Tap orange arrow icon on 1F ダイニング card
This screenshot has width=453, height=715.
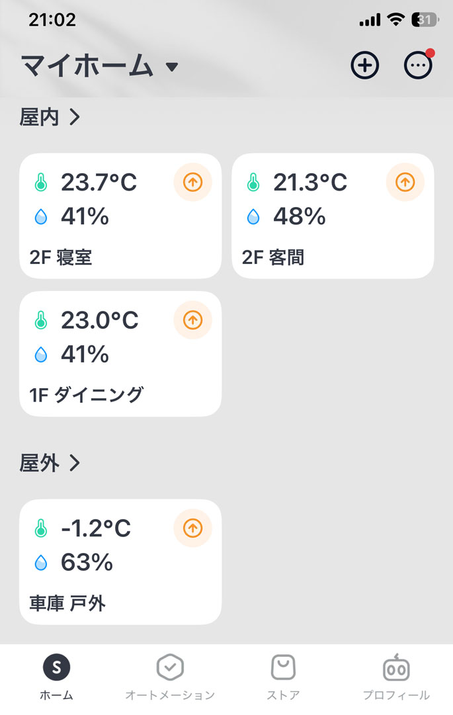(x=192, y=320)
